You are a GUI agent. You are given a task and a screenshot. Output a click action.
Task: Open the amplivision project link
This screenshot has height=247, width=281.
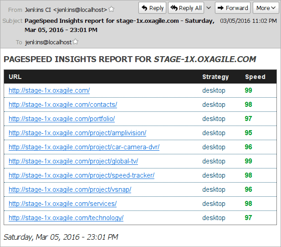(77, 133)
